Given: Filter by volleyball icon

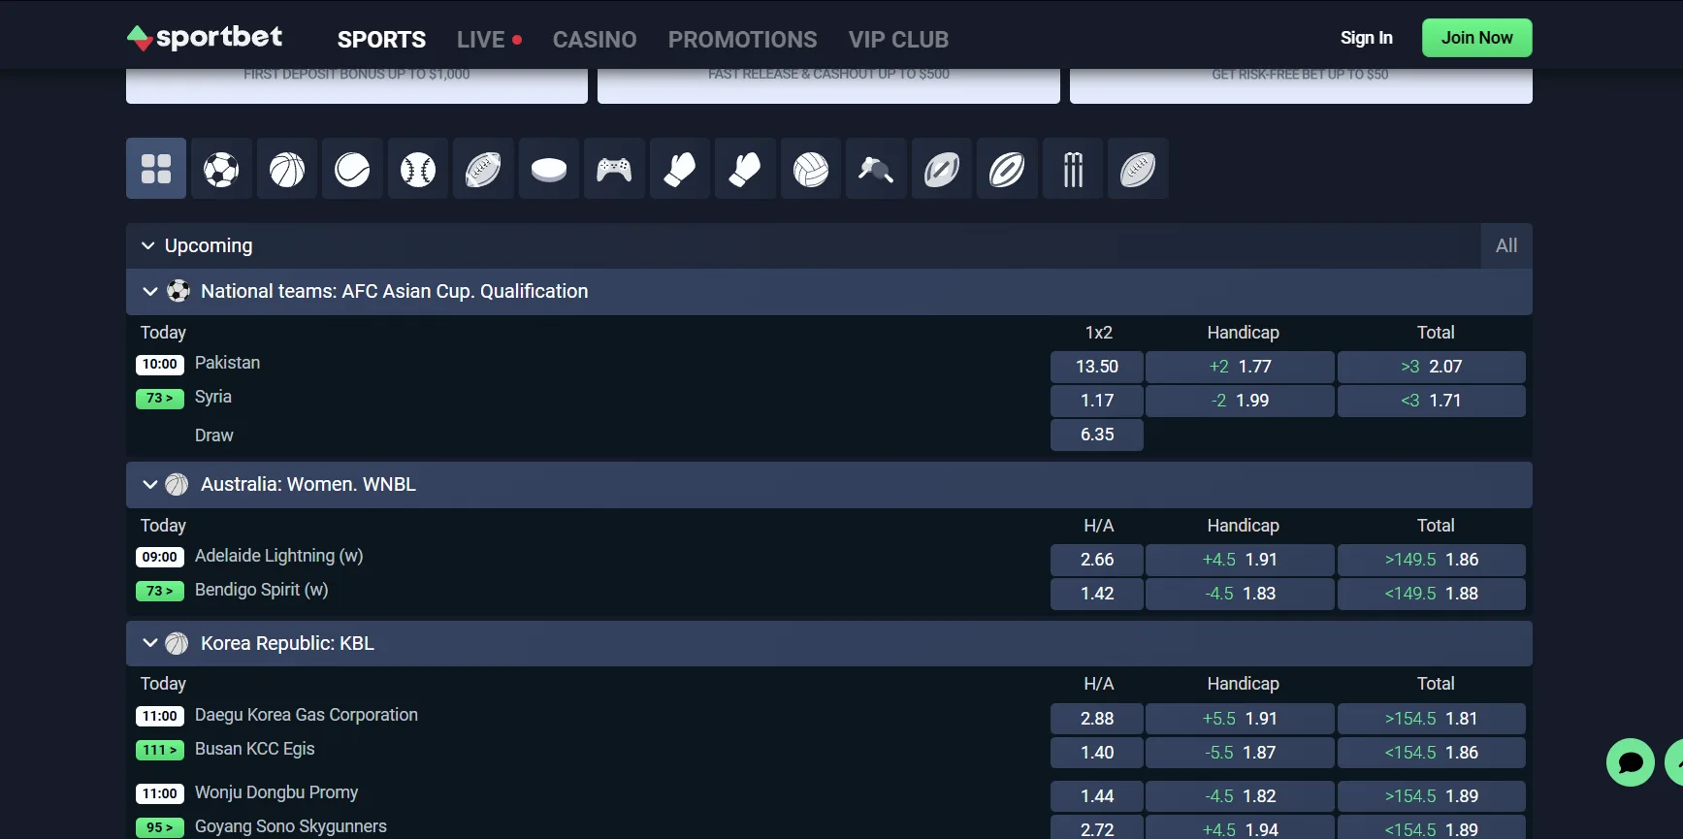Looking at the screenshot, I should click(x=811, y=169).
